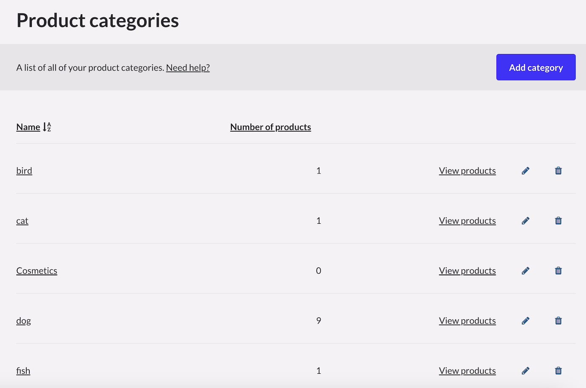View products in the bird category
Screen dimensions: 586x388
pyautogui.click(x=467, y=171)
